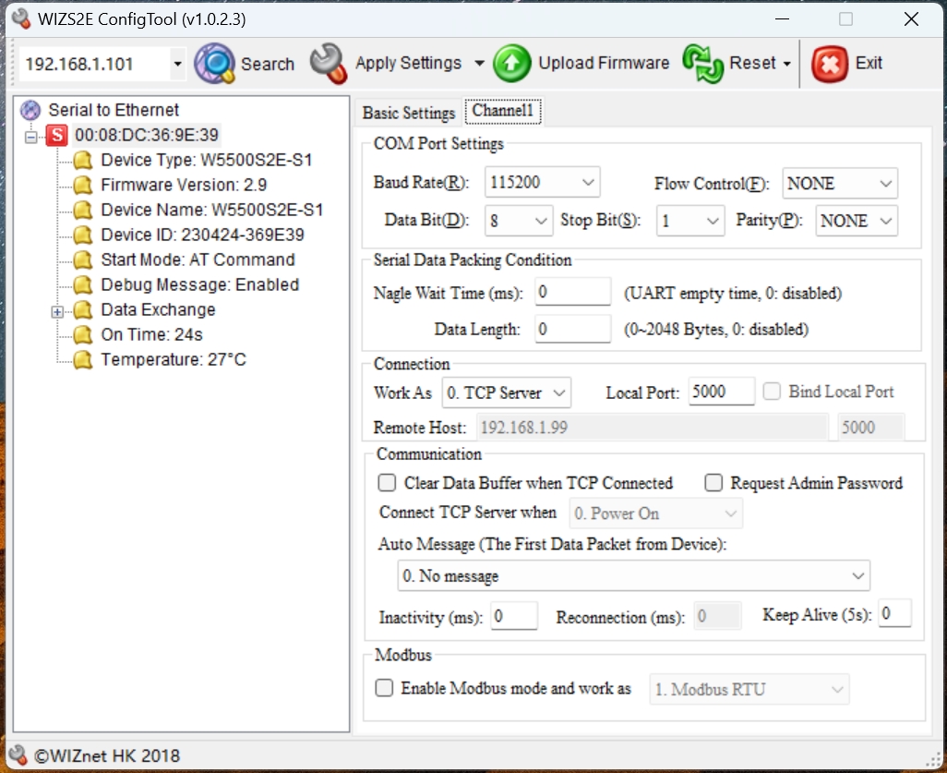
Task: Open the Auto Message dropdown
Action: (633, 576)
